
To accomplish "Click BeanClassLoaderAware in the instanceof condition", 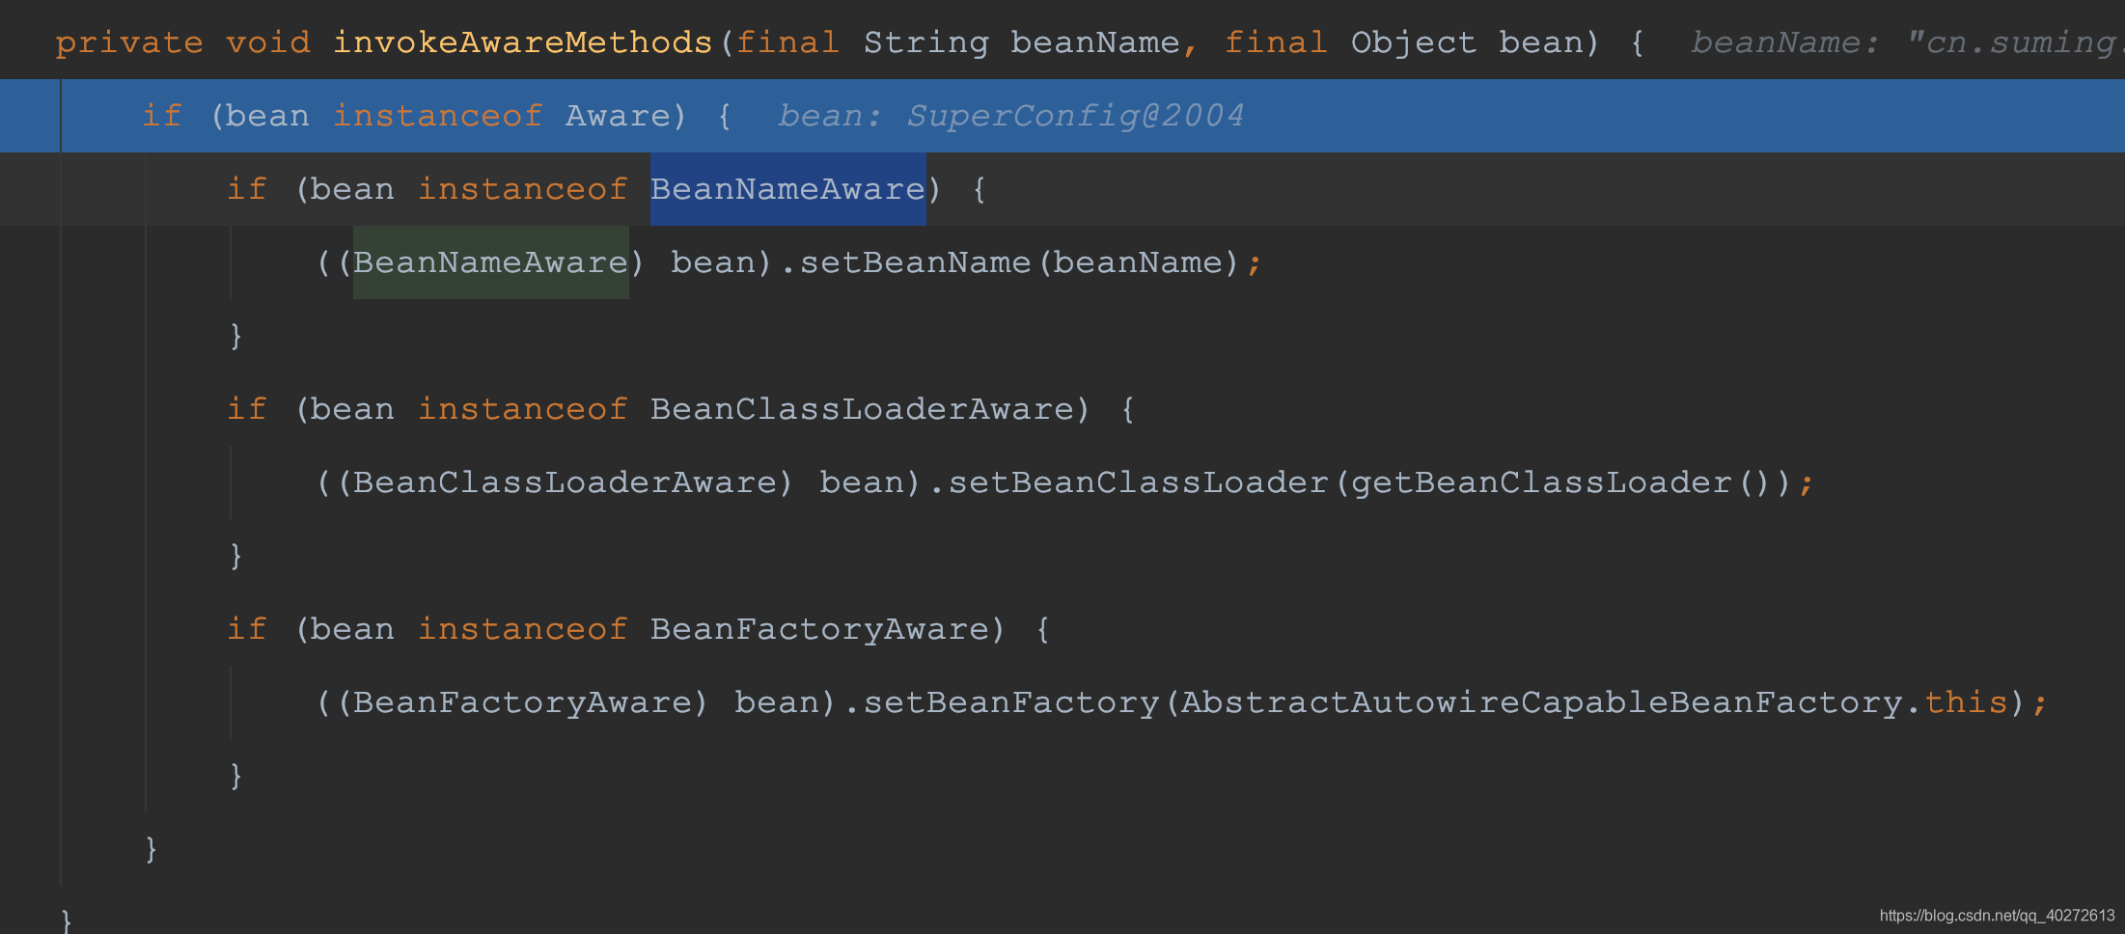I will 862,409.
